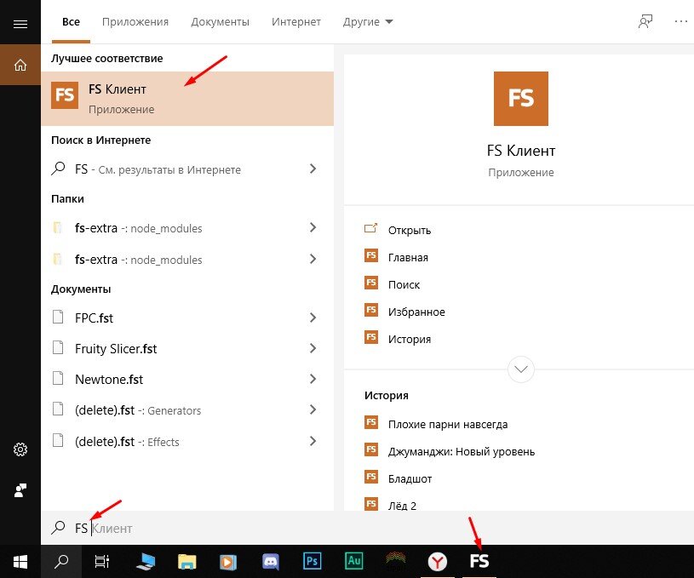This screenshot has width=694, height=578.
Task: Open Поиск jump list entry
Action: [x=404, y=285]
